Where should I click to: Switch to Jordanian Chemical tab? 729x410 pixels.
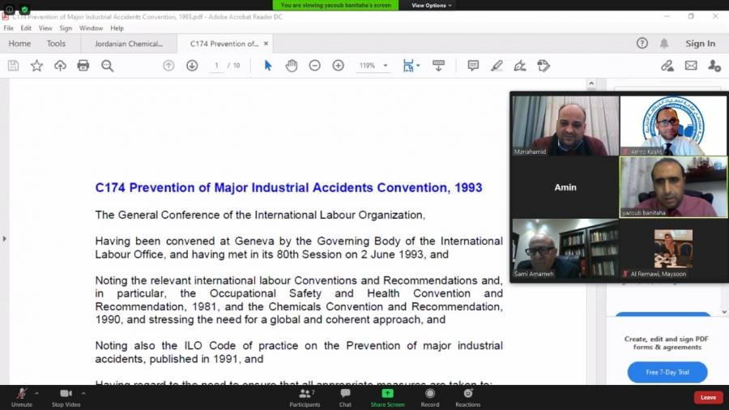(129, 44)
